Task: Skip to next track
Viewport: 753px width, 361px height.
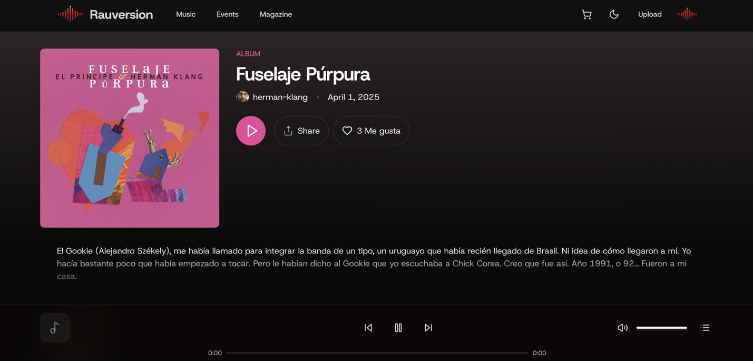Action: 428,328
